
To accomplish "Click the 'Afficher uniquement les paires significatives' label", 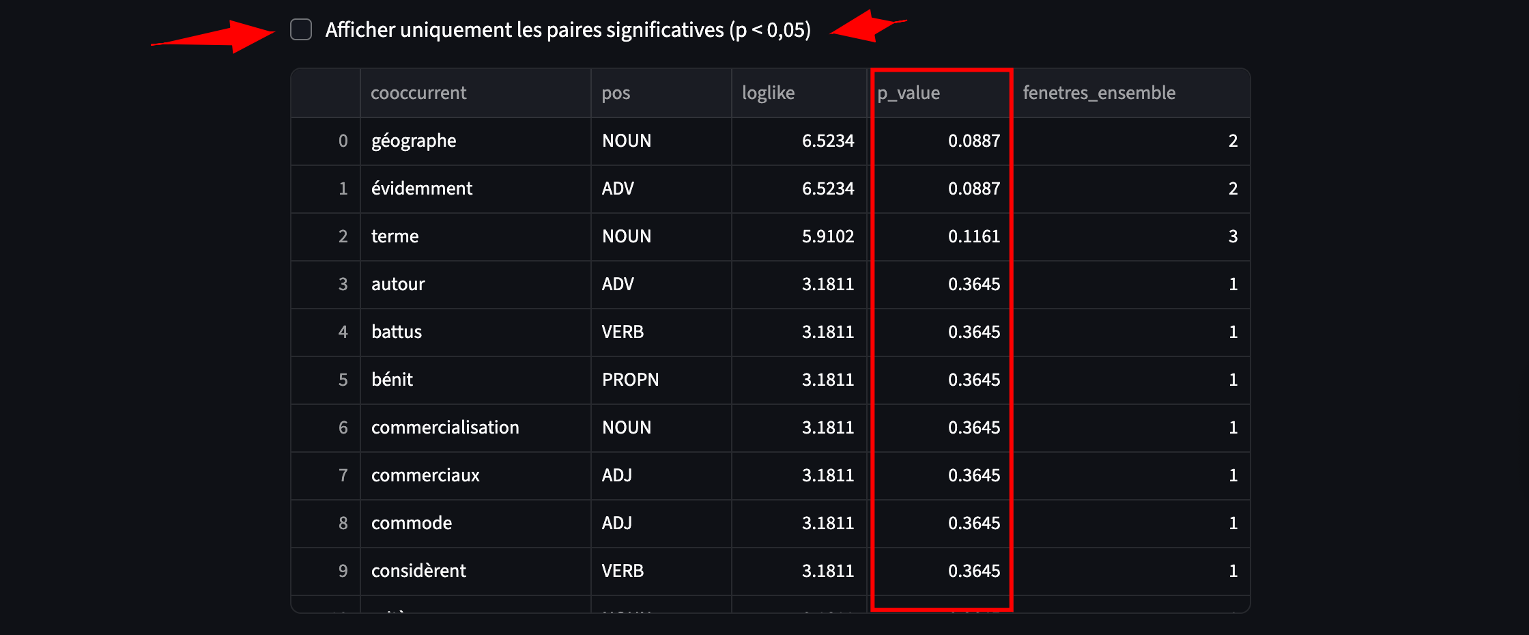I will (568, 30).
